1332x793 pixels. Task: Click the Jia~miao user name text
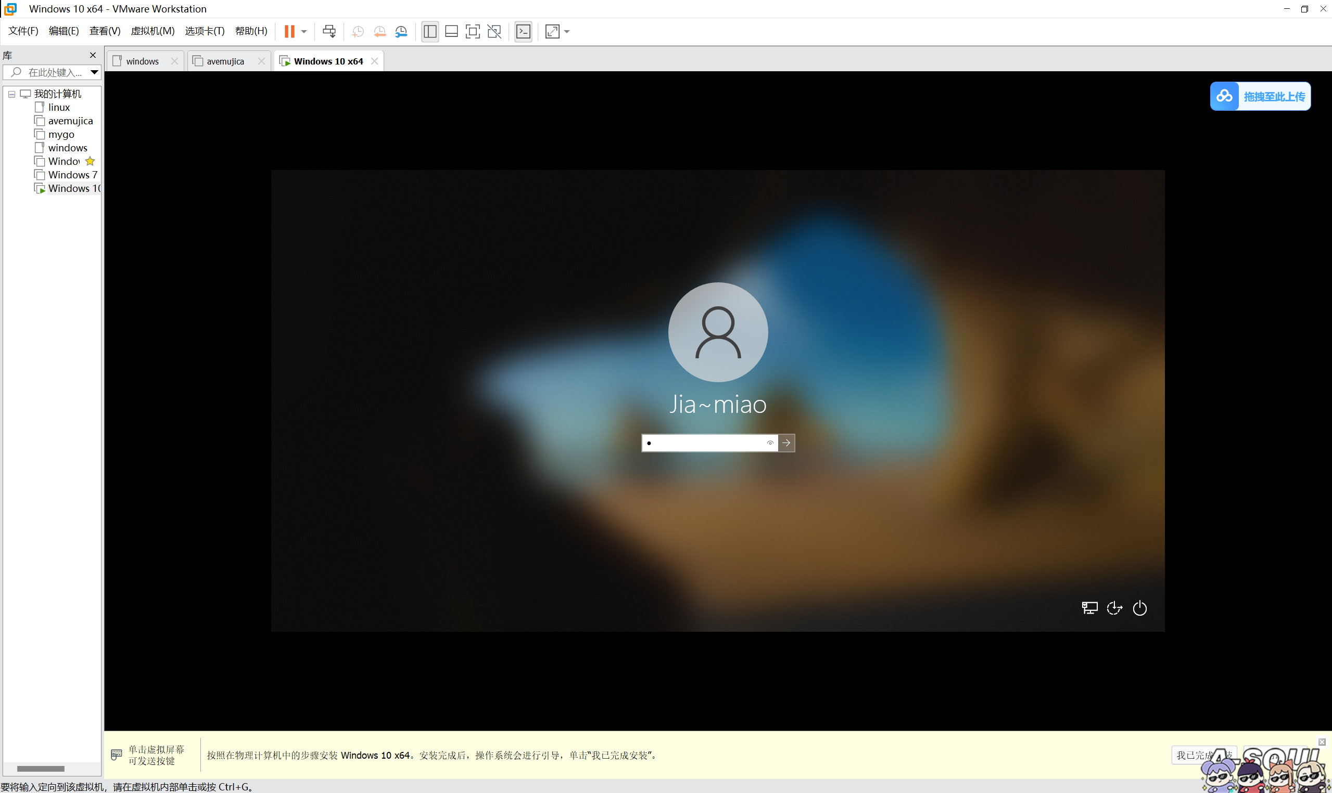click(718, 405)
